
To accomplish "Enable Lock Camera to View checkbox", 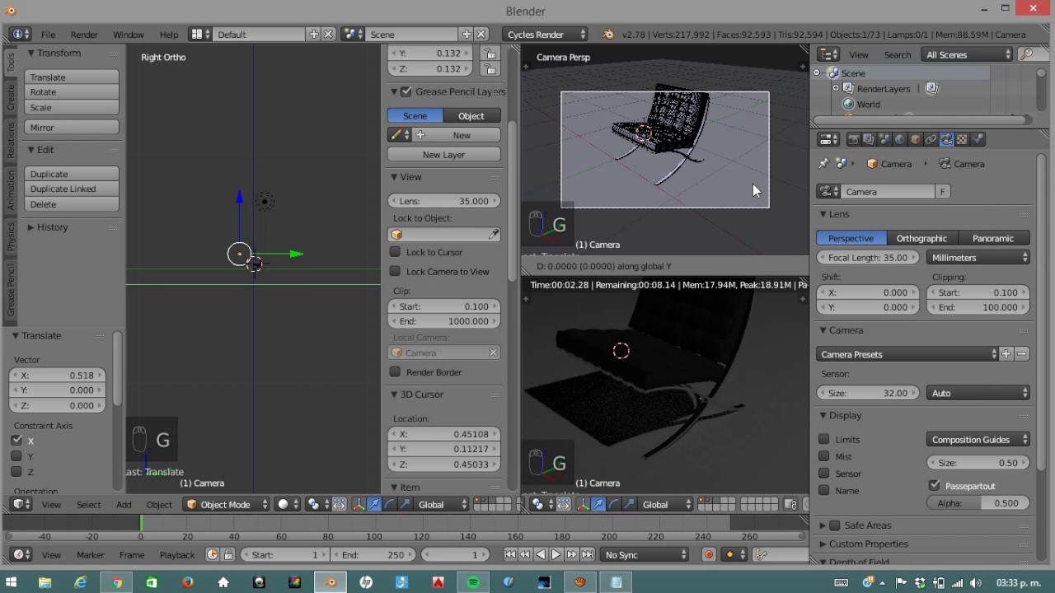I will pyautogui.click(x=396, y=271).
